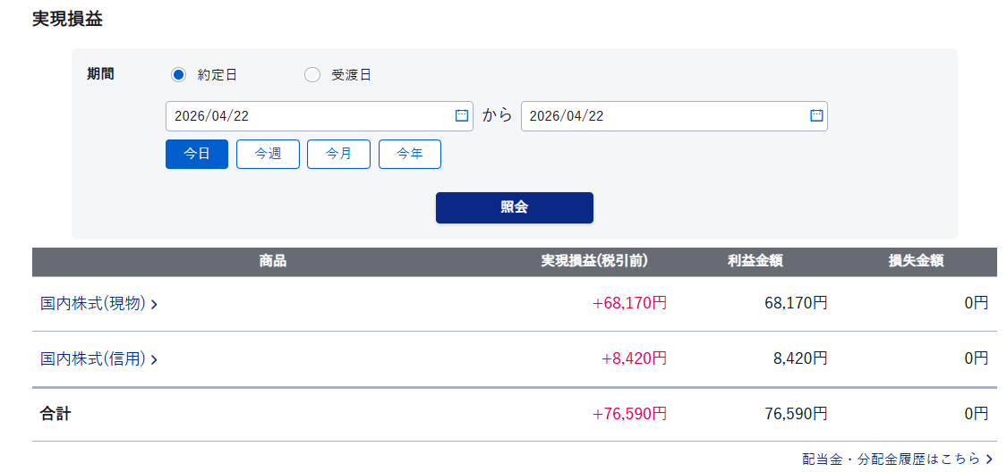The width and height of the screenshot is (1007, 472).
Task: Set the period to 今年
Action: 410,154
